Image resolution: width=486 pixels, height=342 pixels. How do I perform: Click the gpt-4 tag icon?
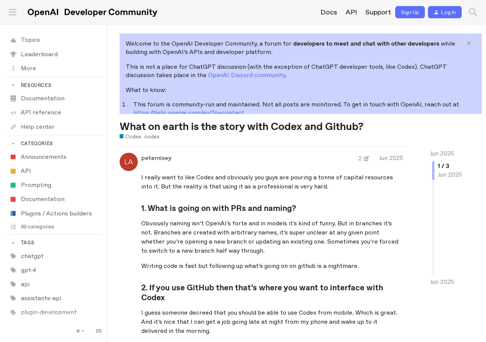[x=13, y=270]
